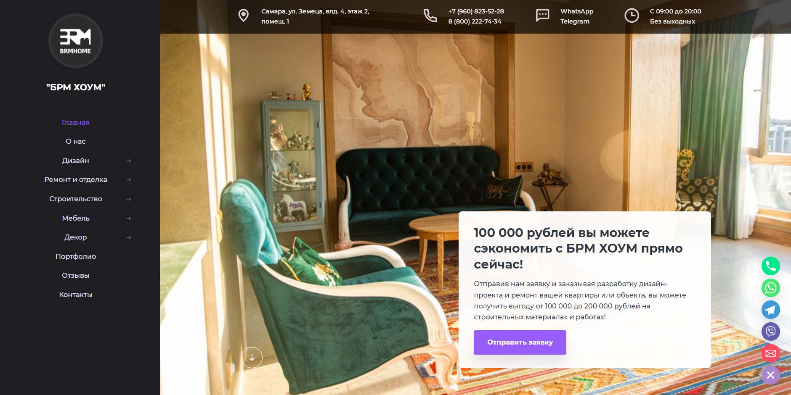
Task: Expand the Мебель submenu arrow
Action: tap(129, 219)
